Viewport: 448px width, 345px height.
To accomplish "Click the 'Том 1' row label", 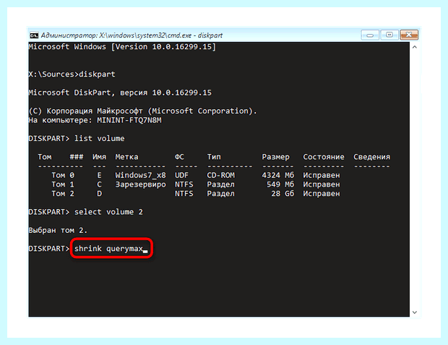I will [63, 184].
